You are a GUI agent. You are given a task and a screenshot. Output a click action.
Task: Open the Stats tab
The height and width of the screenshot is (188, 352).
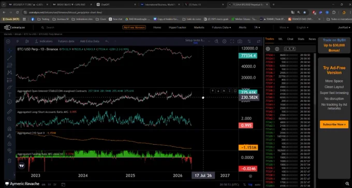pos(301,39)
